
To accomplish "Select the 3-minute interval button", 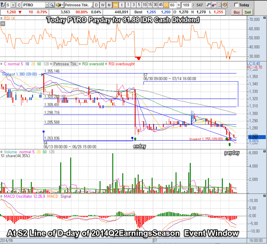I will (x=134, y=5).
